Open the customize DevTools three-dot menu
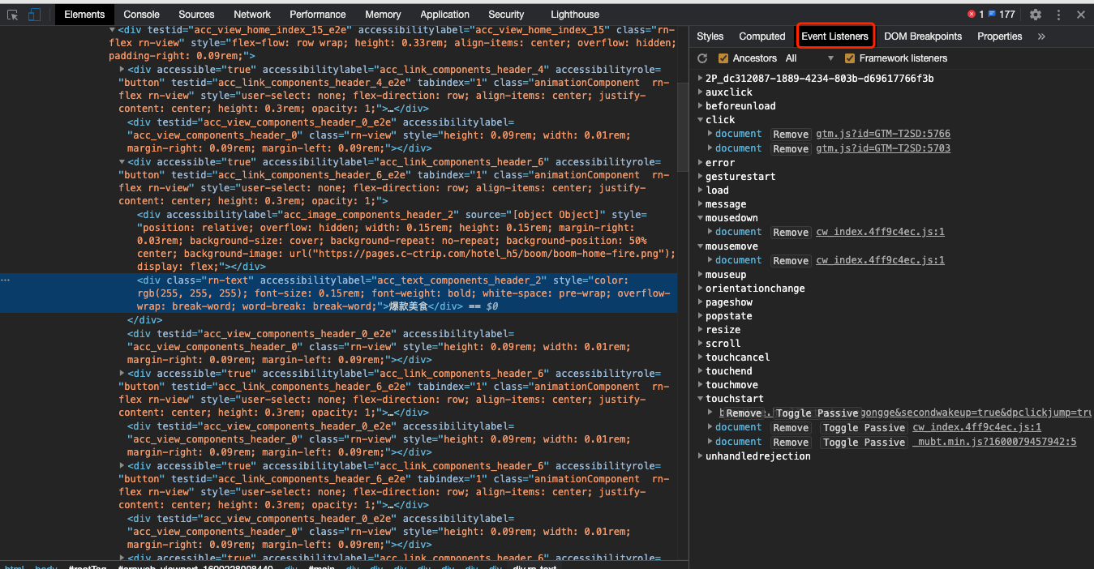 pos(1056,14)
